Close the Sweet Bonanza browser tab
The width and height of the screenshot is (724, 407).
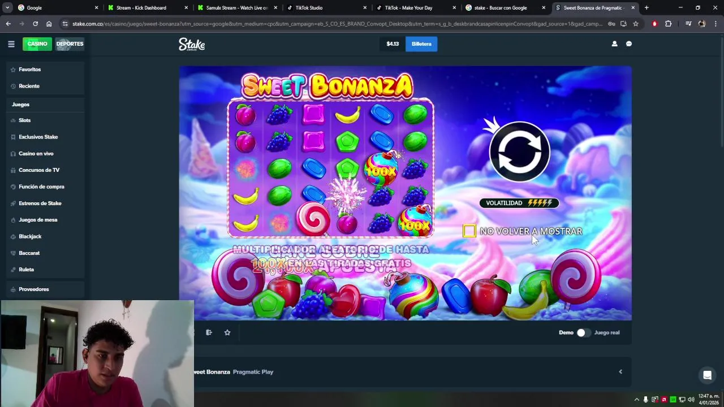[633, 8]
